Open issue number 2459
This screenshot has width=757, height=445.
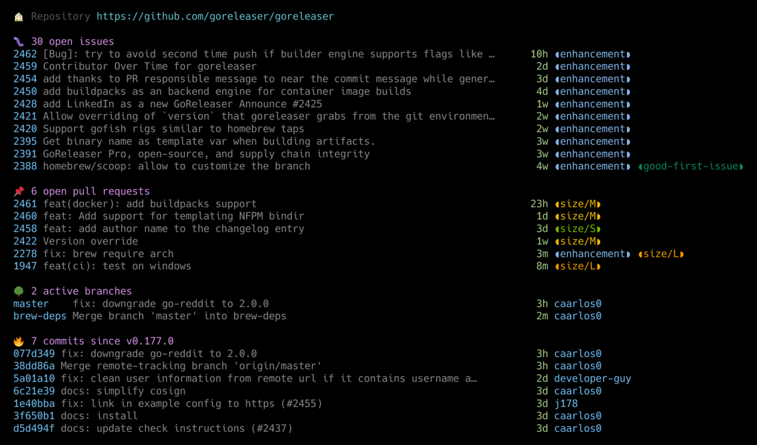point(25,66)
